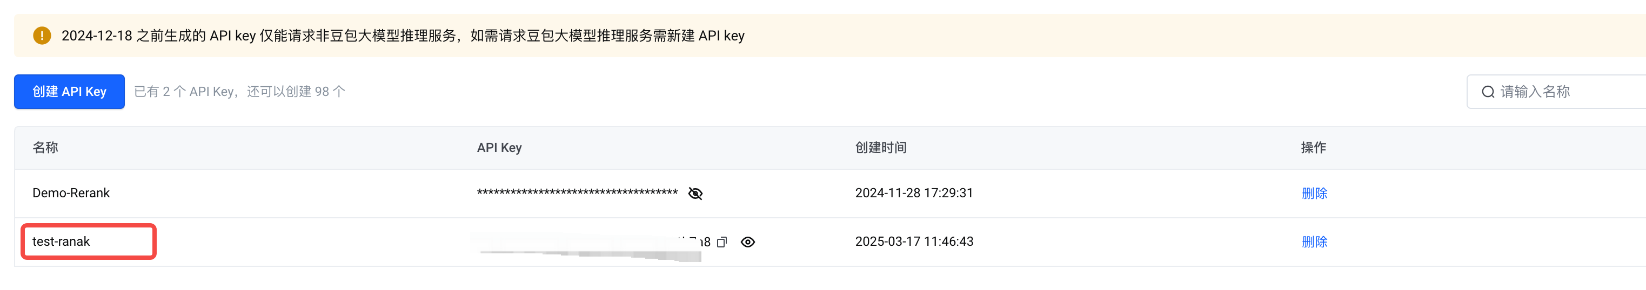Viewport: 1646px width, 290px height.
Task: Delete the test-ranak API key
Action: (1314, 242)
